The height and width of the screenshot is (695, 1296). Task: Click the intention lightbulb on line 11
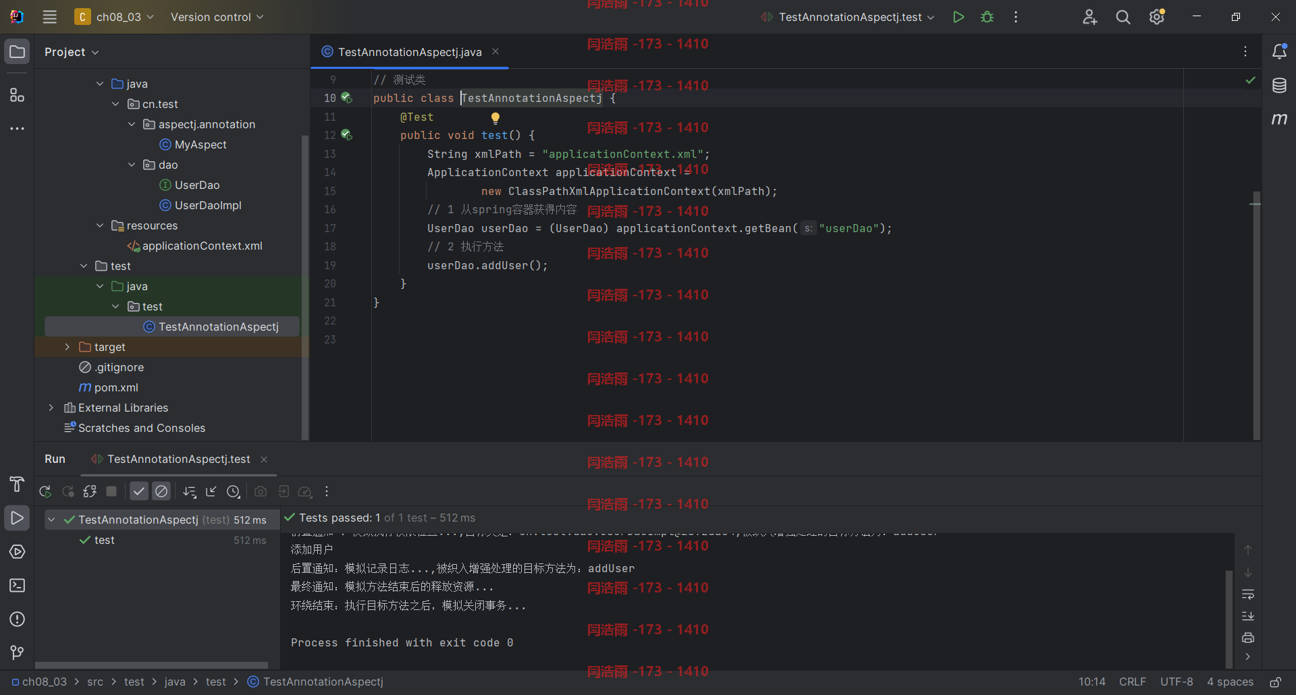point(495,118)
